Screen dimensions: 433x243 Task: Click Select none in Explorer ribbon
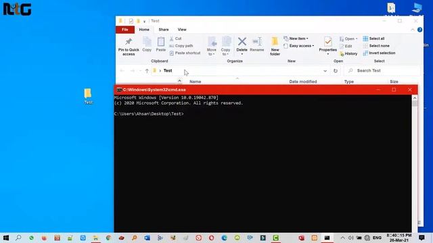[376, 46]
